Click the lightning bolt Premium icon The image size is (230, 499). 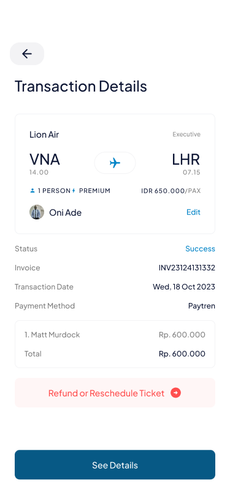74,191
